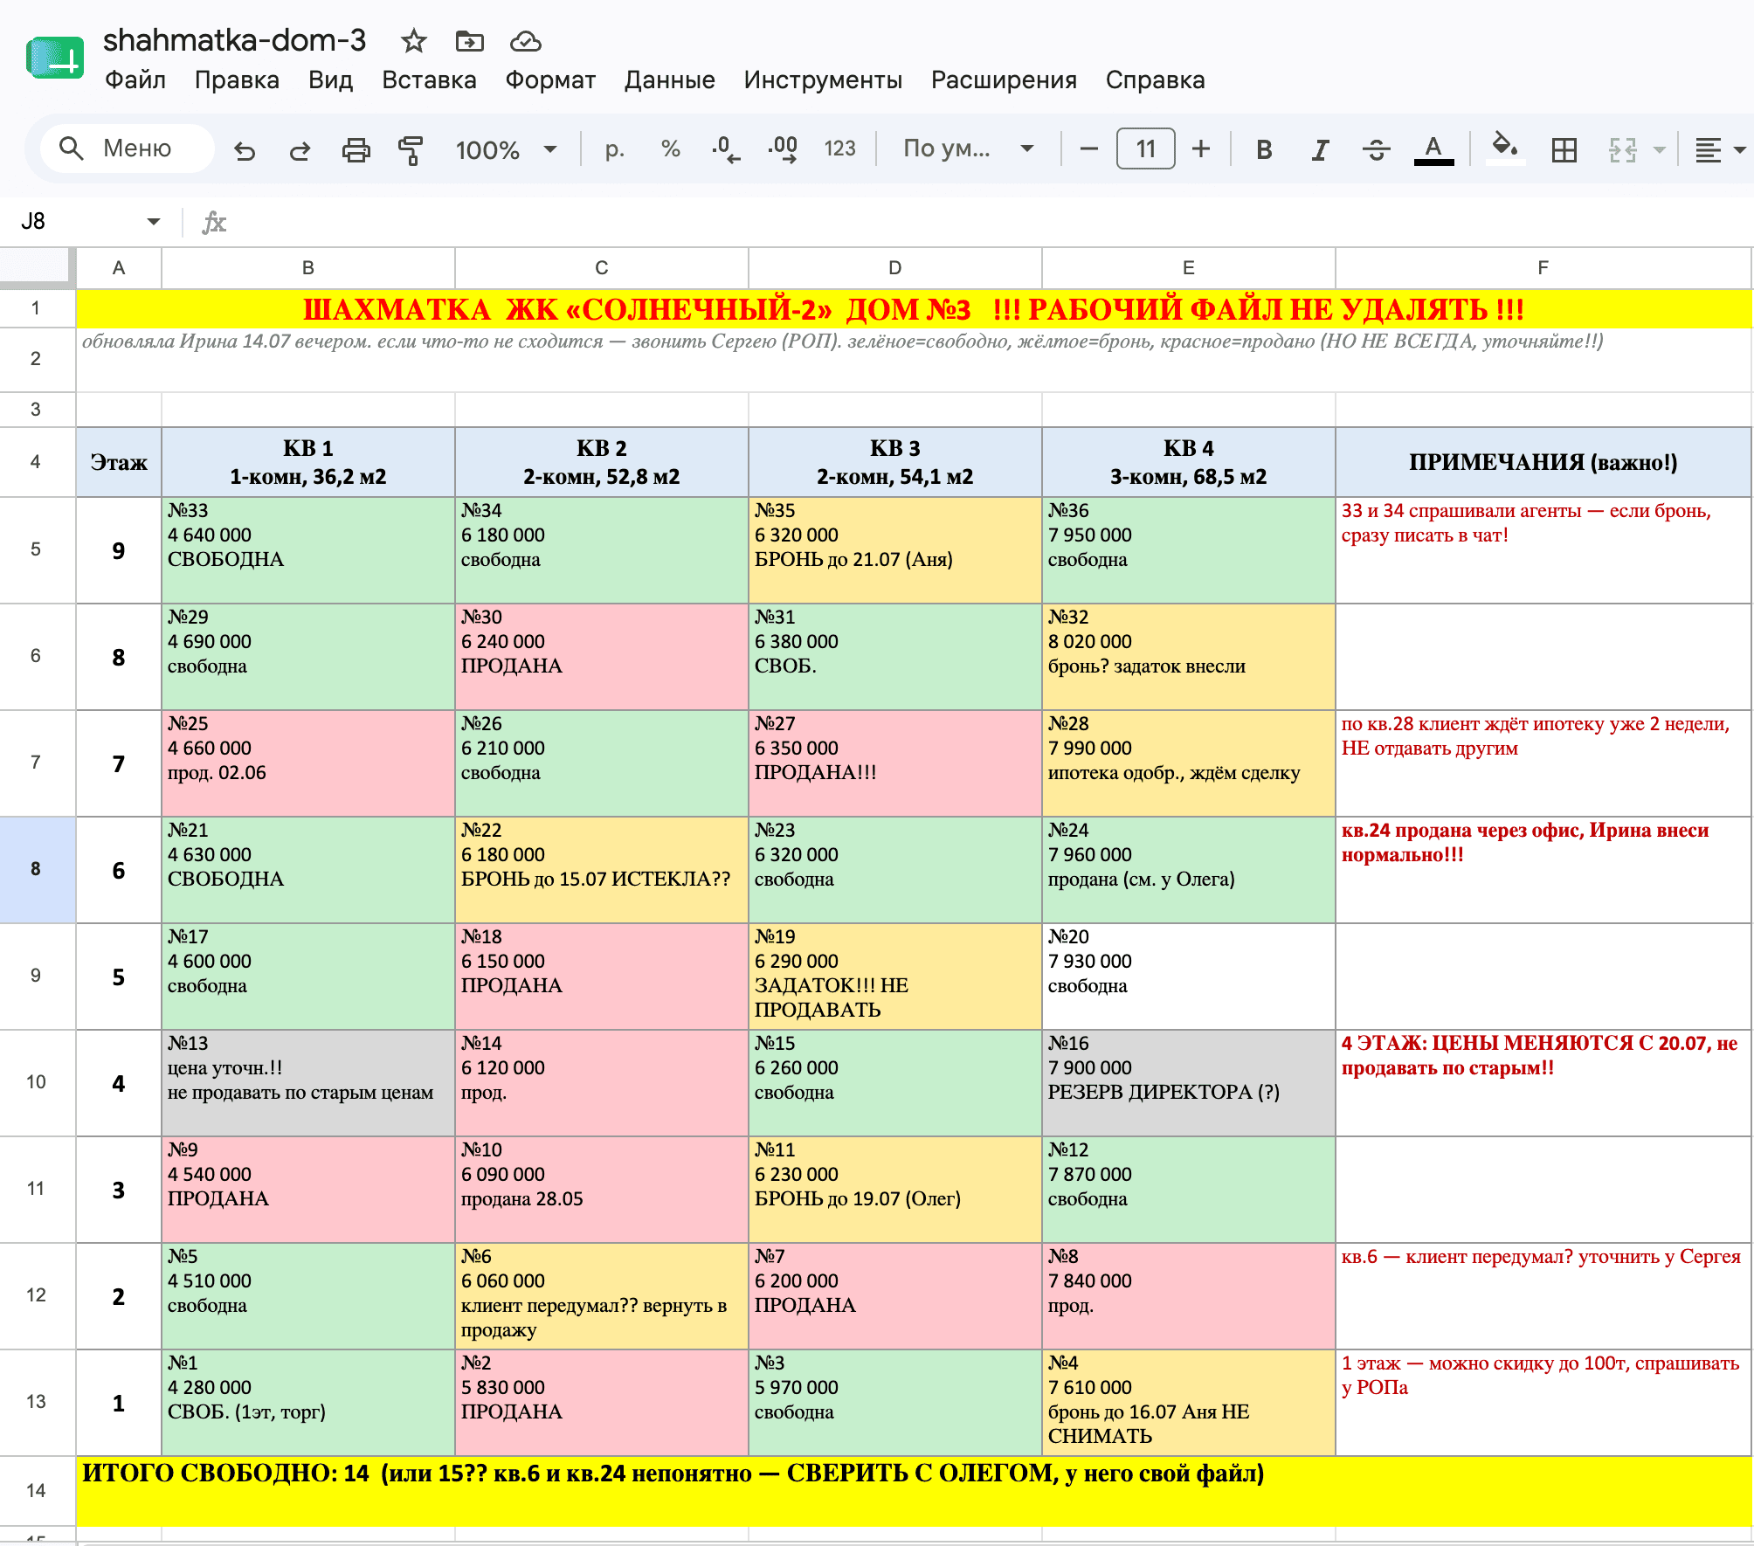Viewport: 1754px width, 1546px height.
Task: Toggle bold formatting
Action: pyautogui.click(x=1264, y=150)
